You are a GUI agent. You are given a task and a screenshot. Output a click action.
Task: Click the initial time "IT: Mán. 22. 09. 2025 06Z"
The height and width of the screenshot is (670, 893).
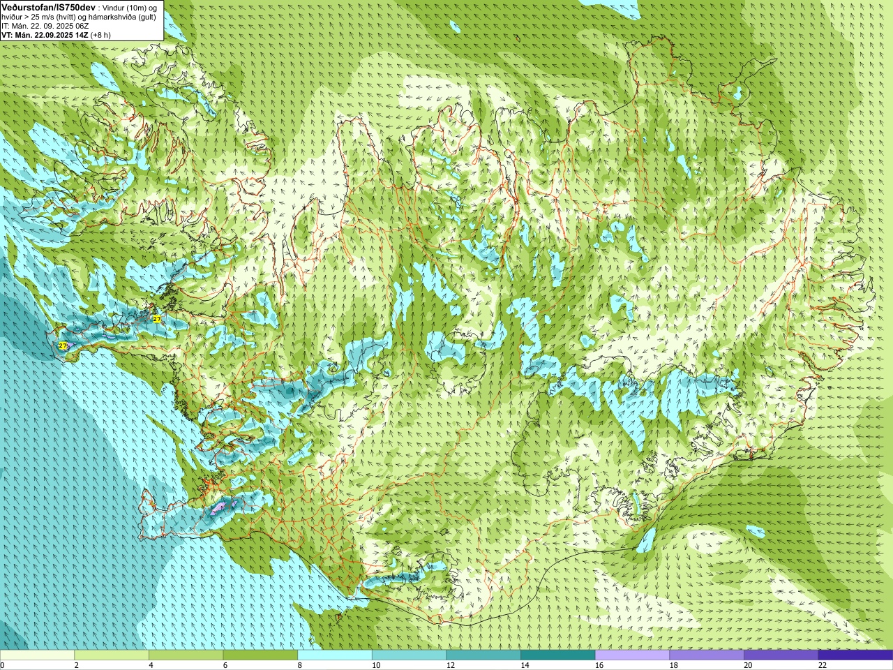(45, 26)
